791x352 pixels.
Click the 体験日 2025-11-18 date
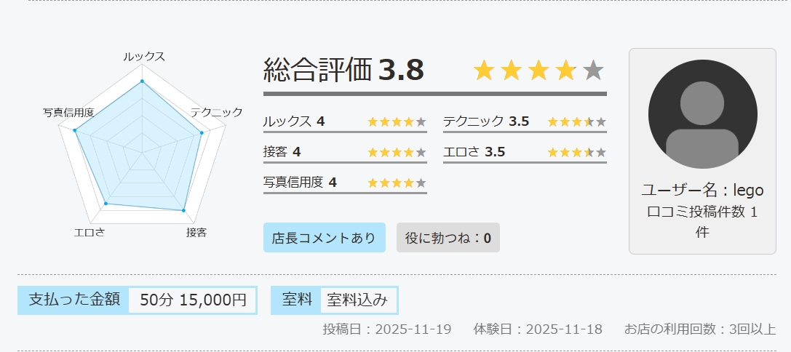(538, 329)
